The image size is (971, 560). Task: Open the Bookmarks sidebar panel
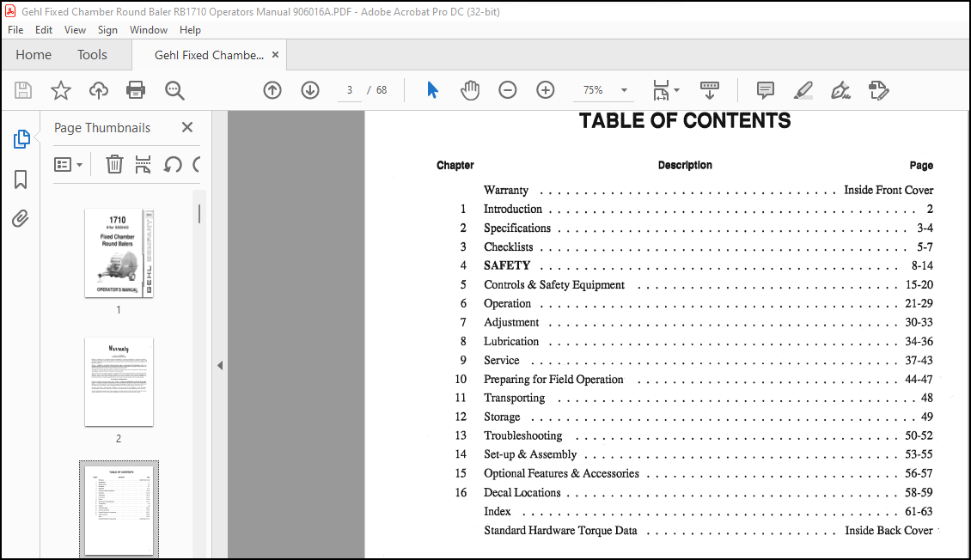(21, 180)
